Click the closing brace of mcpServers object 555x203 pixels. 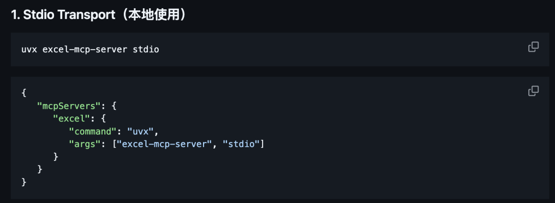pos(40,170)
